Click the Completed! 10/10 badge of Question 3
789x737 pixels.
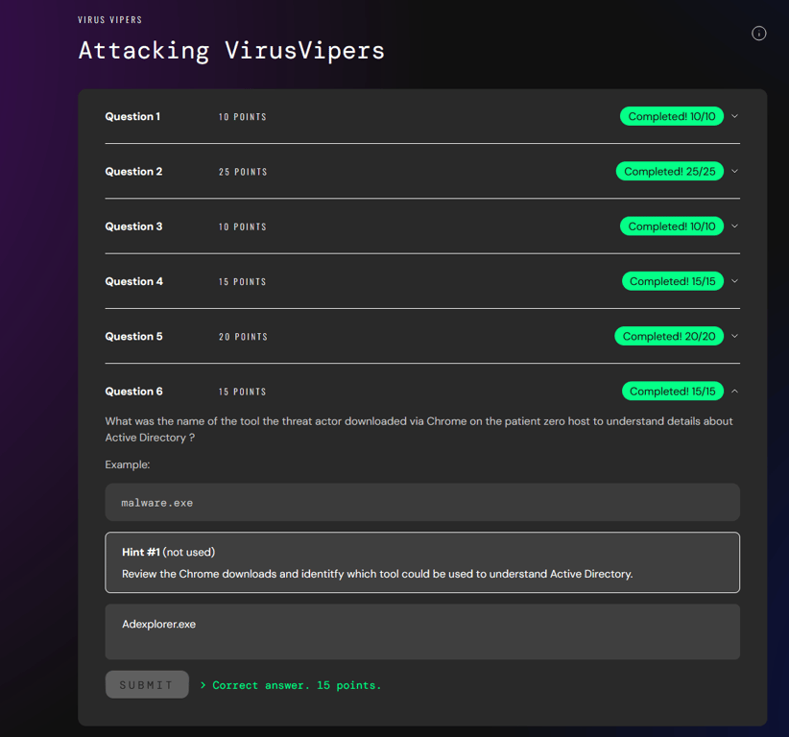(x=671, y=226)
